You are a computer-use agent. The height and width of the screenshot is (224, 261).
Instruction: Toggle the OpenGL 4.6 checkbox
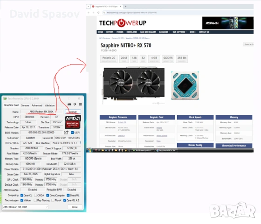click(x=65, y=200)
